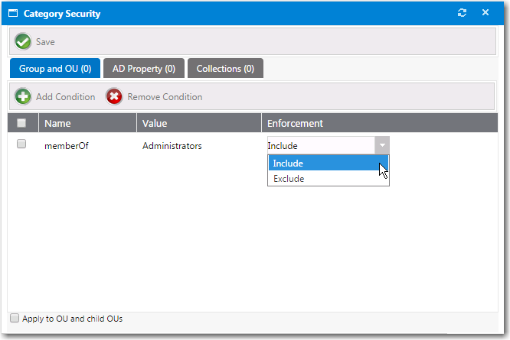Click the refresh icon in title bar
This screenshot has height=340, width=510.
pos(462,13)
